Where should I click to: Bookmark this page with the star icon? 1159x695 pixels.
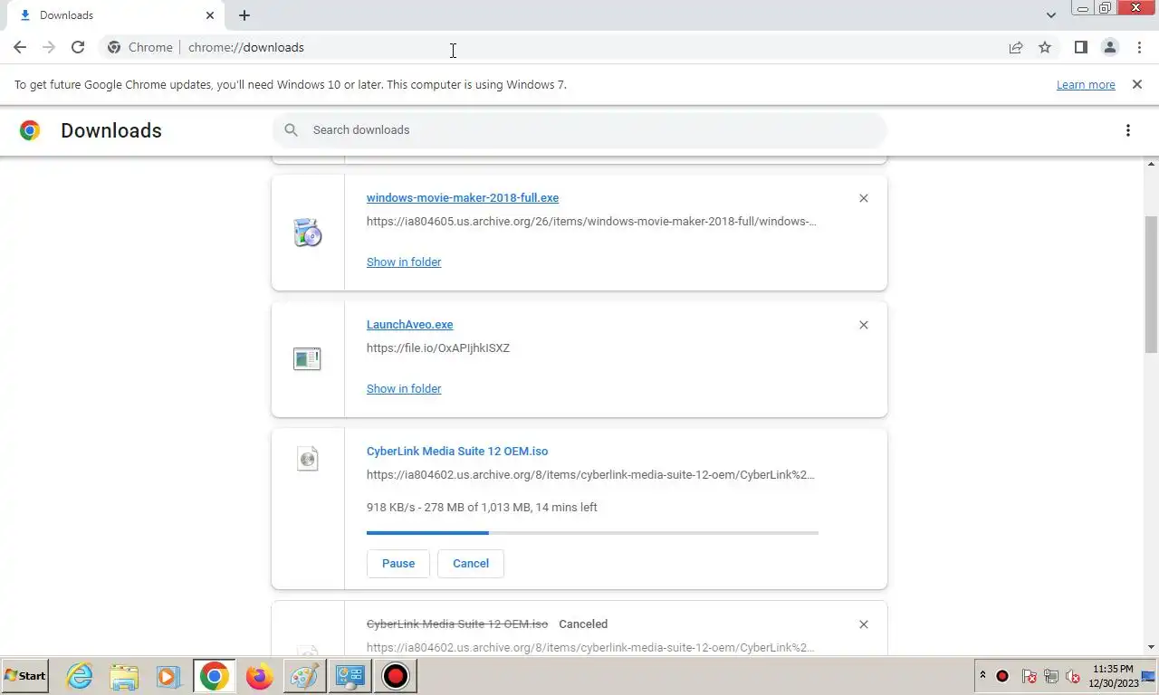1045,47
